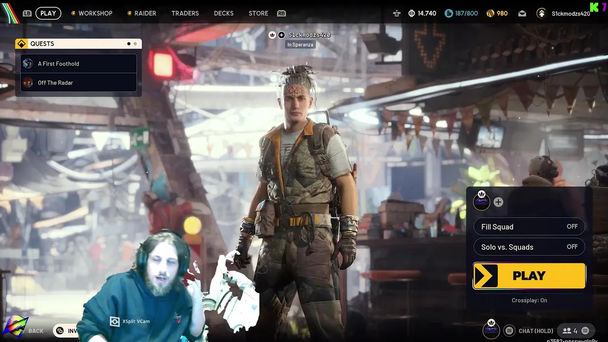Screen dimensions: 608x342
Task: Click the A First Foothold quest icon
Action: click(28, 64)
